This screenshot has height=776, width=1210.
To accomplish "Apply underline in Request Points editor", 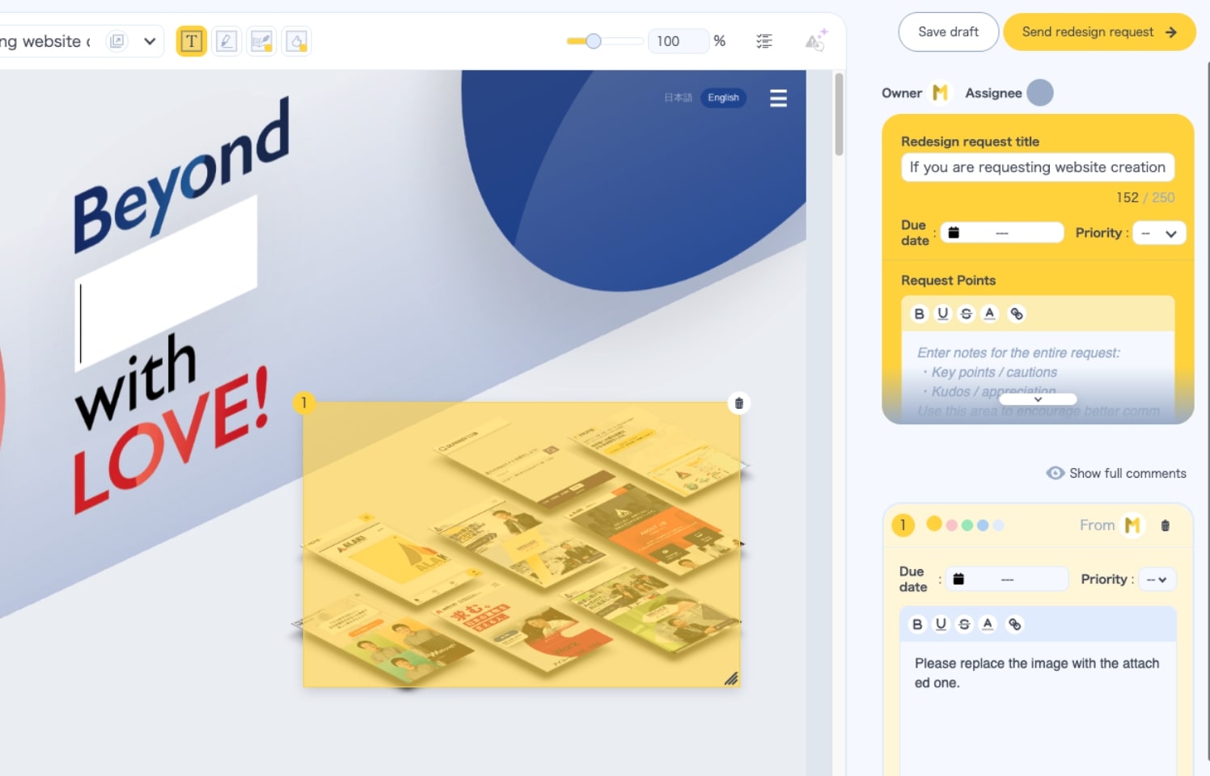I will [942, 314].
